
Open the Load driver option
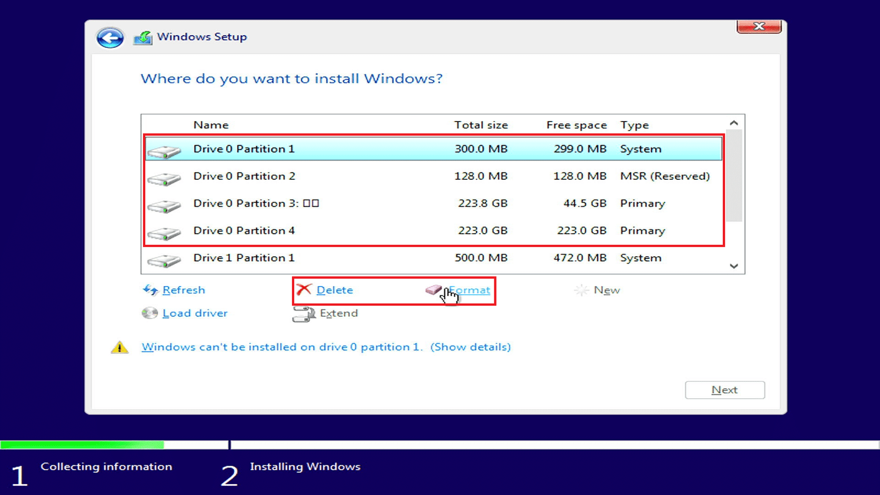point(195,313)
